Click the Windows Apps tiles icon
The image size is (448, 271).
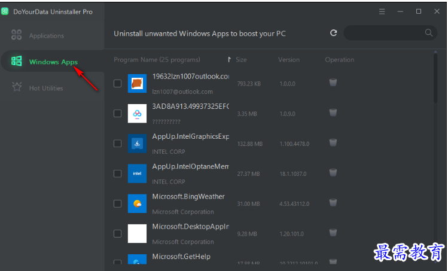pos(16,61)
